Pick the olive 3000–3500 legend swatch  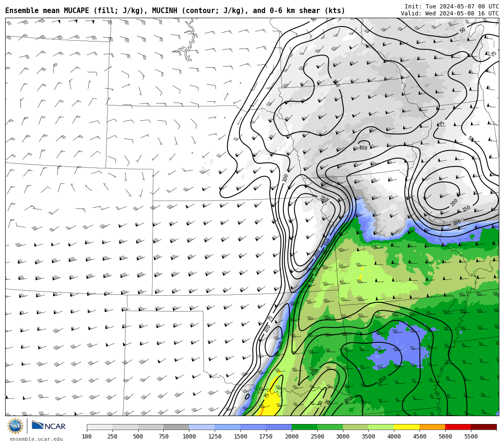tap(356, 427)
